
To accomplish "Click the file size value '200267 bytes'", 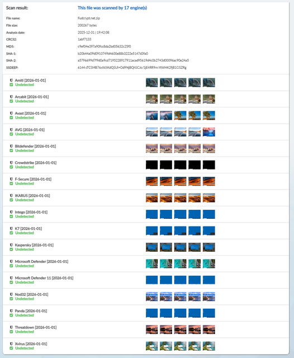I will 87,25.
